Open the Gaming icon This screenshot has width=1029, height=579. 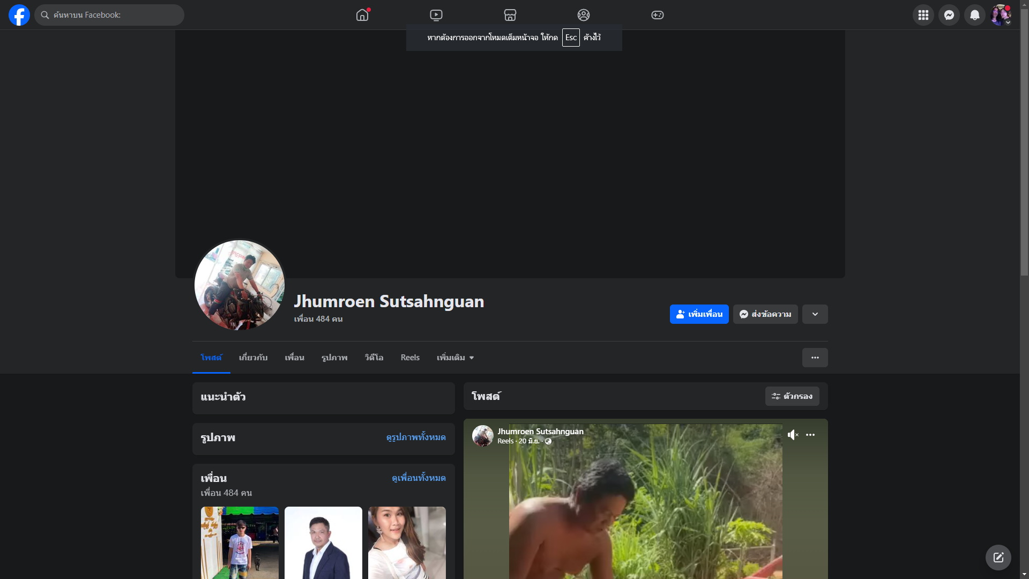pos(658,15)
